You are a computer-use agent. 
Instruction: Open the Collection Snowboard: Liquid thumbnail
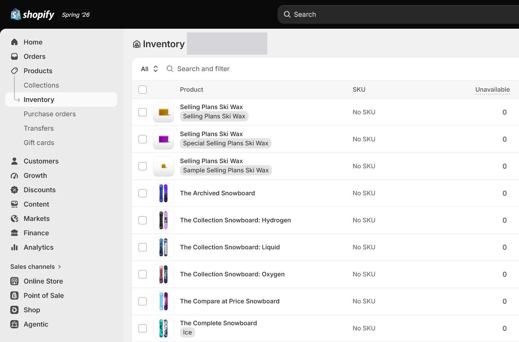point(164,247)
